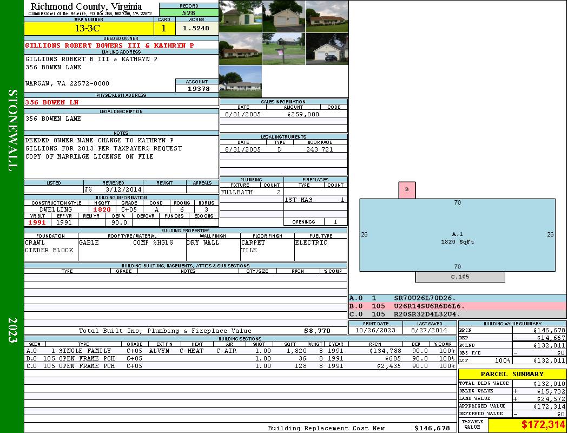Click the green record number 528 field
Viewport: 568px width, 433px height.
[189, 12]
